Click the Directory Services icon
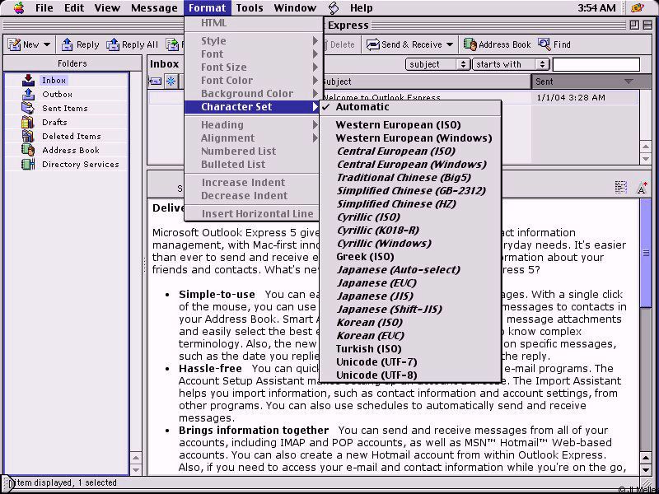Image resolution: width=659 pixels, height=494 pixels. 28,164
